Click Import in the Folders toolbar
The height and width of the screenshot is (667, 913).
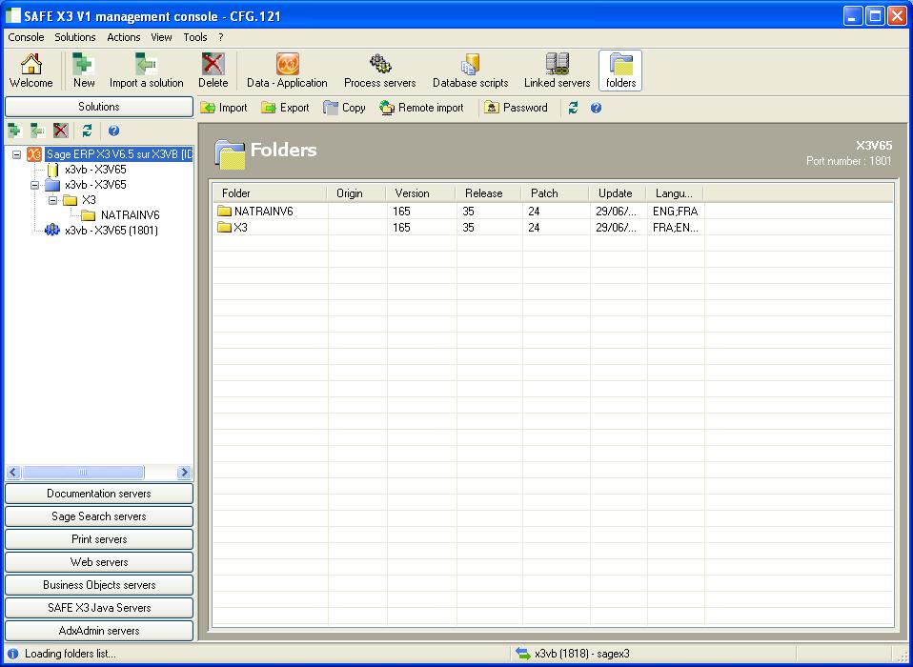224,108
